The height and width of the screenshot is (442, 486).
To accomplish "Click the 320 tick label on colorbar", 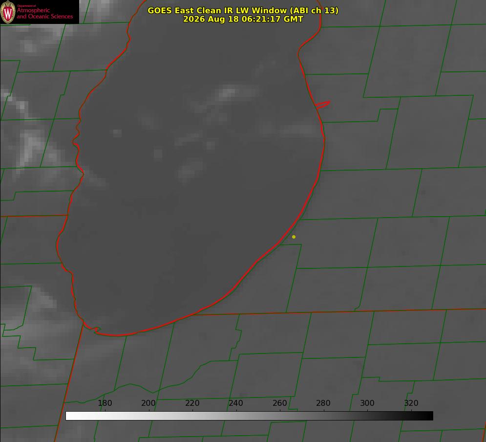I will click(411, 403).
